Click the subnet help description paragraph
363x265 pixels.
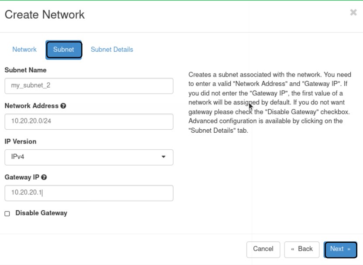(x=271, y=103)
